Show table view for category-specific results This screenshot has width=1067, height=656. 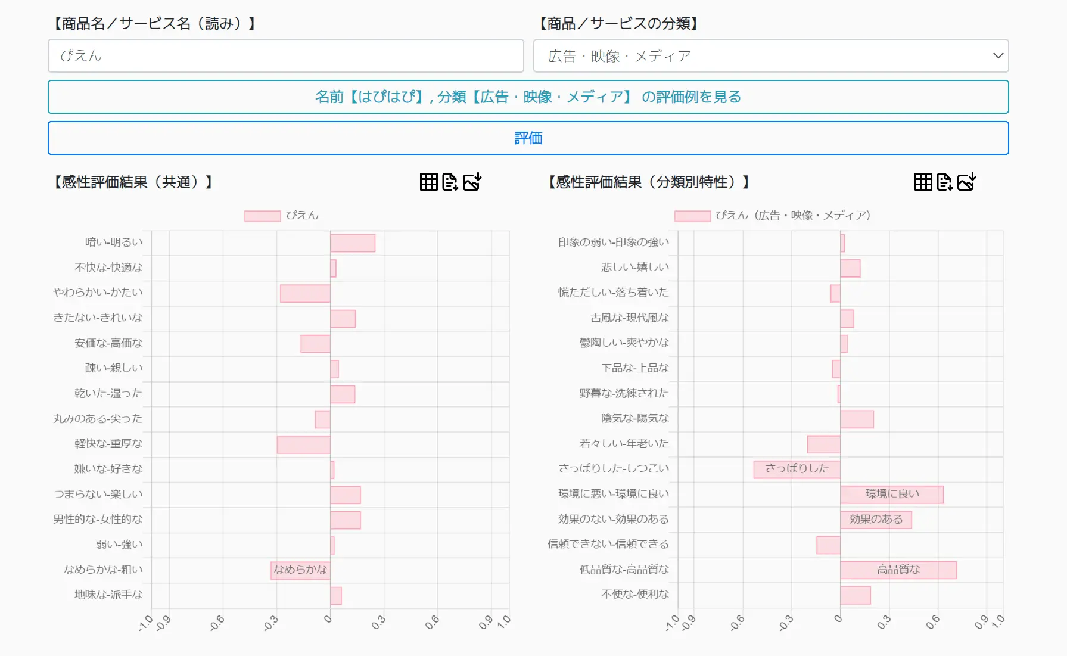pyautogui.click(x=923, y=182)
